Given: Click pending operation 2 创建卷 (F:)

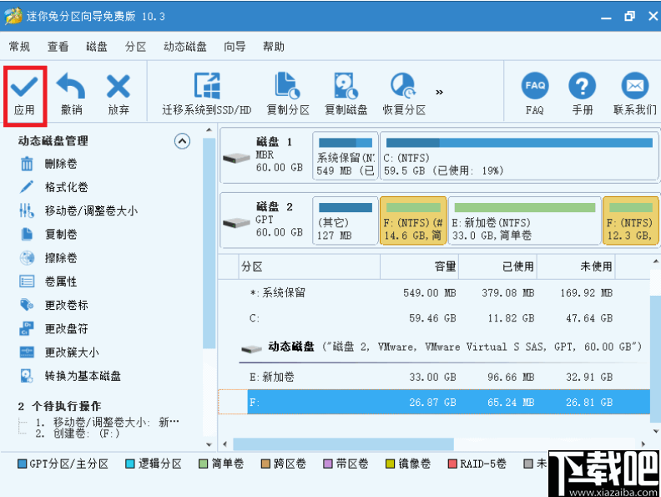Looking at the screenshot, I should click(78, 434).
